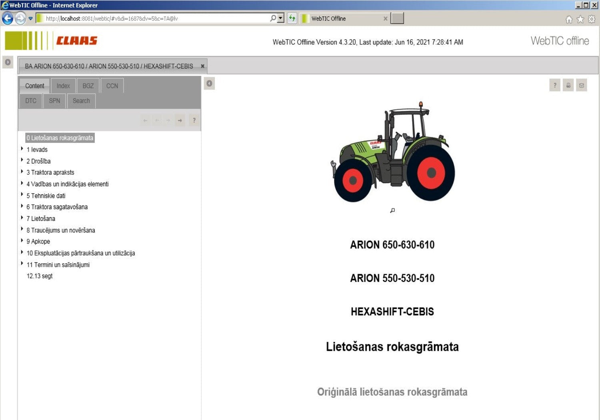
Task: Select '7 Lietošana' in the contents tree
Action: [x=41, y=219]
